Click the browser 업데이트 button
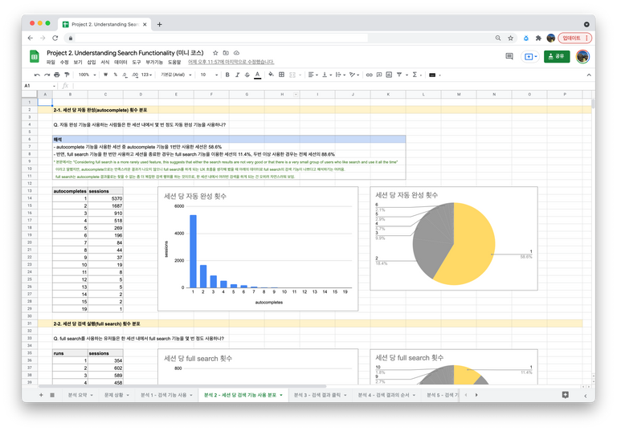This screenshot has height=431, width=617. (x=574, y=39)
